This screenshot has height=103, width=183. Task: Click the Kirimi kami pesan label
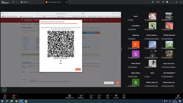click(x=109, y=83)
